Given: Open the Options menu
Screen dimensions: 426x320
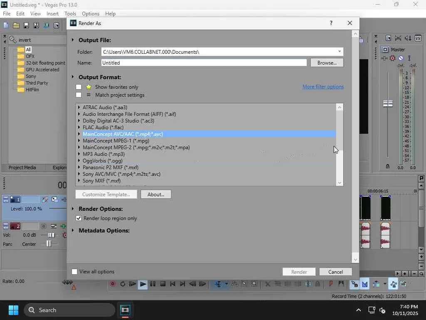Looking at the screenshot, I should pos(90,14).
